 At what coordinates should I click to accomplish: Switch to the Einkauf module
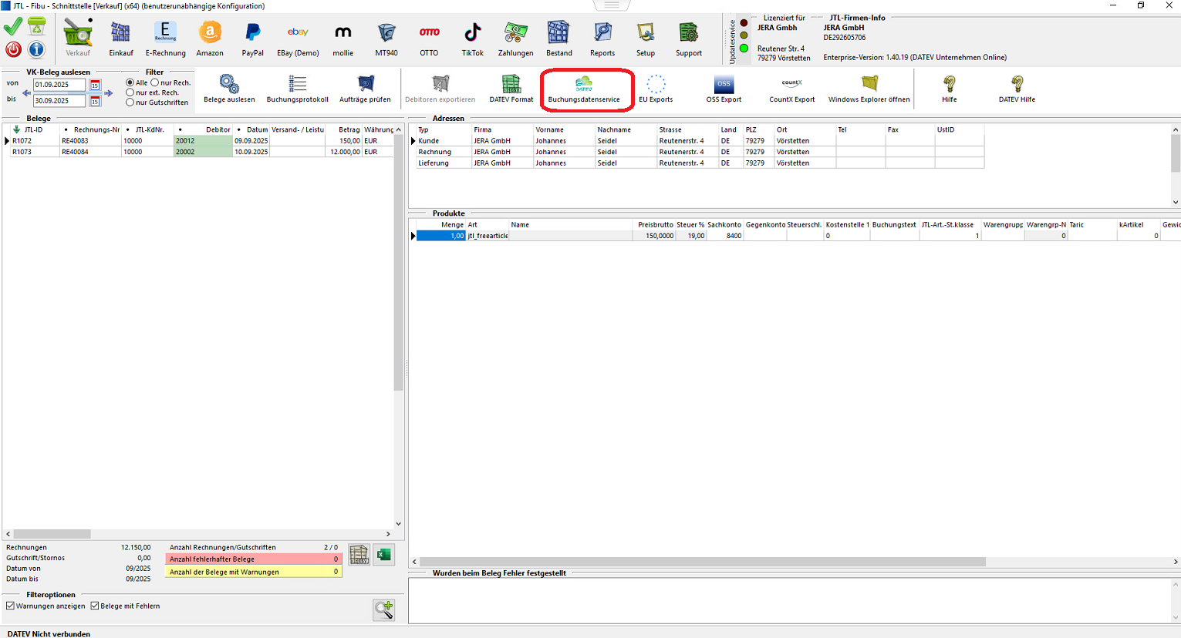click(x=121, y=39)
